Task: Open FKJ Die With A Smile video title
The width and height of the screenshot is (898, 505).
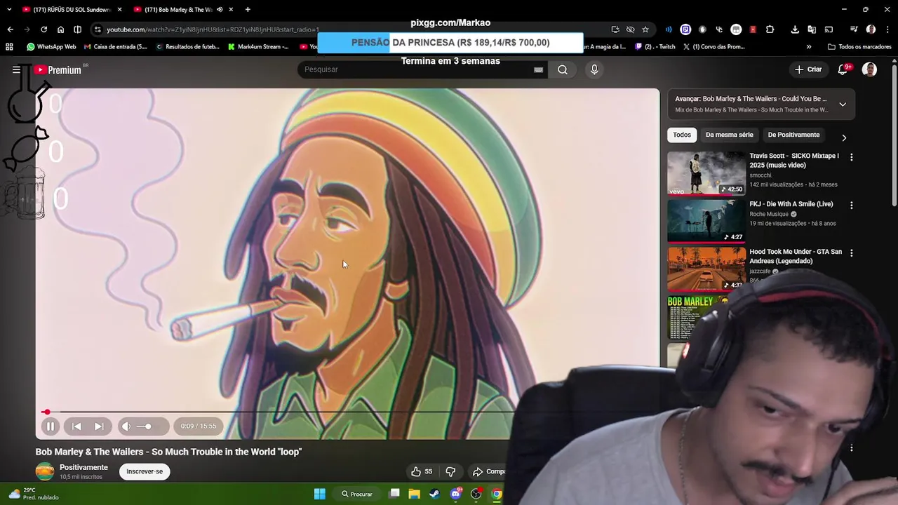Action: 791,204
